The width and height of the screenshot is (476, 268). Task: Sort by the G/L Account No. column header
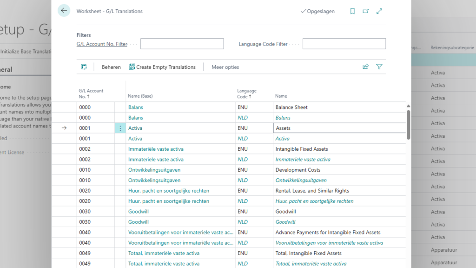(91, 94)
